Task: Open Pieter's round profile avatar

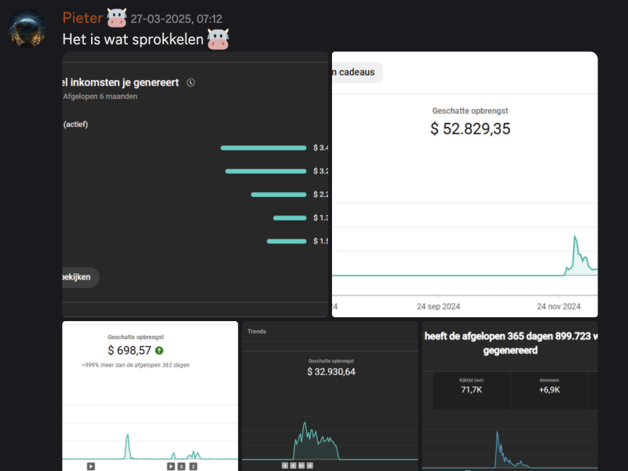Action: pos(27,28)
